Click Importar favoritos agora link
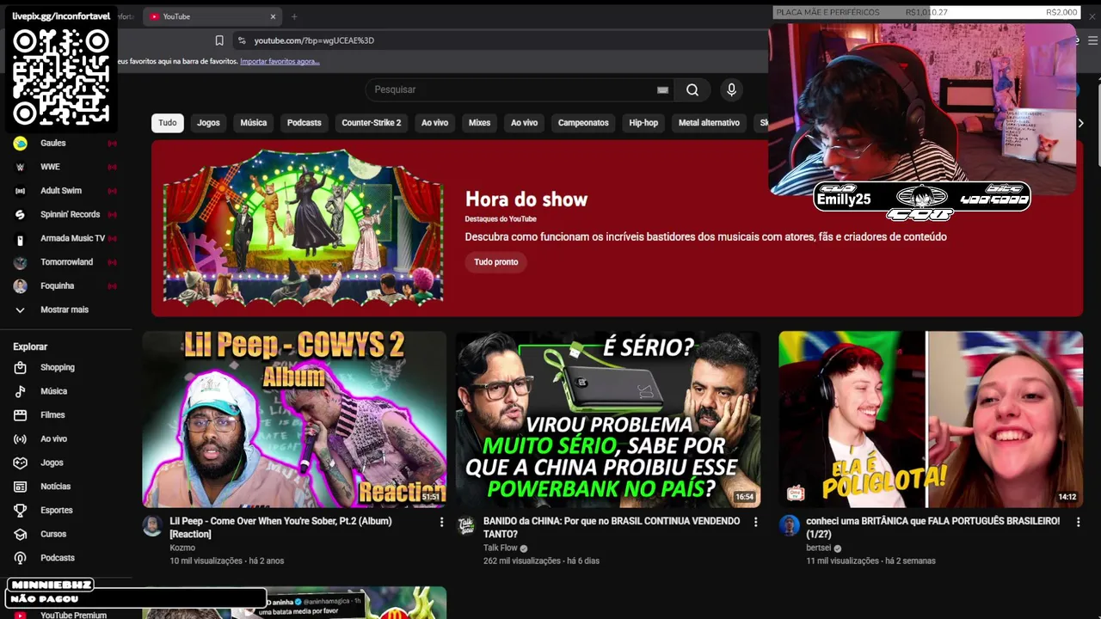 [280, 62]
